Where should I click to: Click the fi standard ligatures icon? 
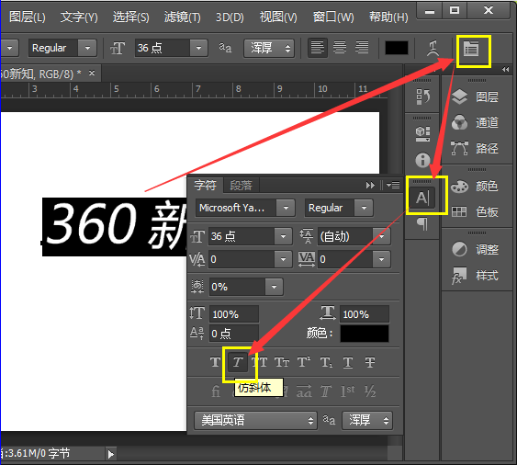[216, 391]
